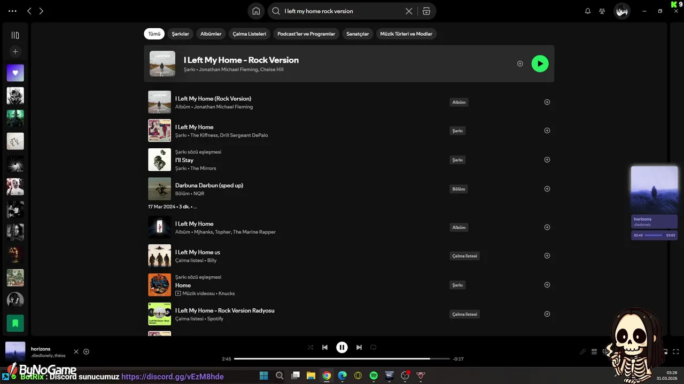Select the Çalma Listeleri filter chip
Viewport: 684px width, 384px height.
pos(249,34)
